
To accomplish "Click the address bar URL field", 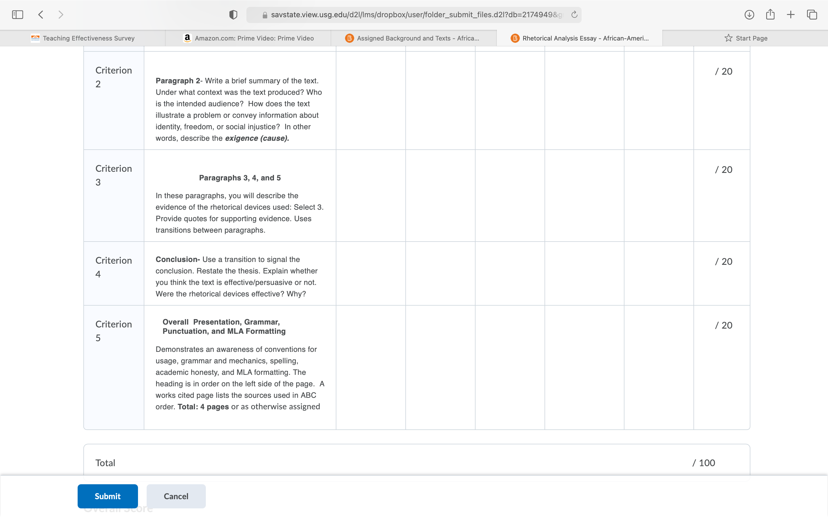I will [x=414, y=15].
